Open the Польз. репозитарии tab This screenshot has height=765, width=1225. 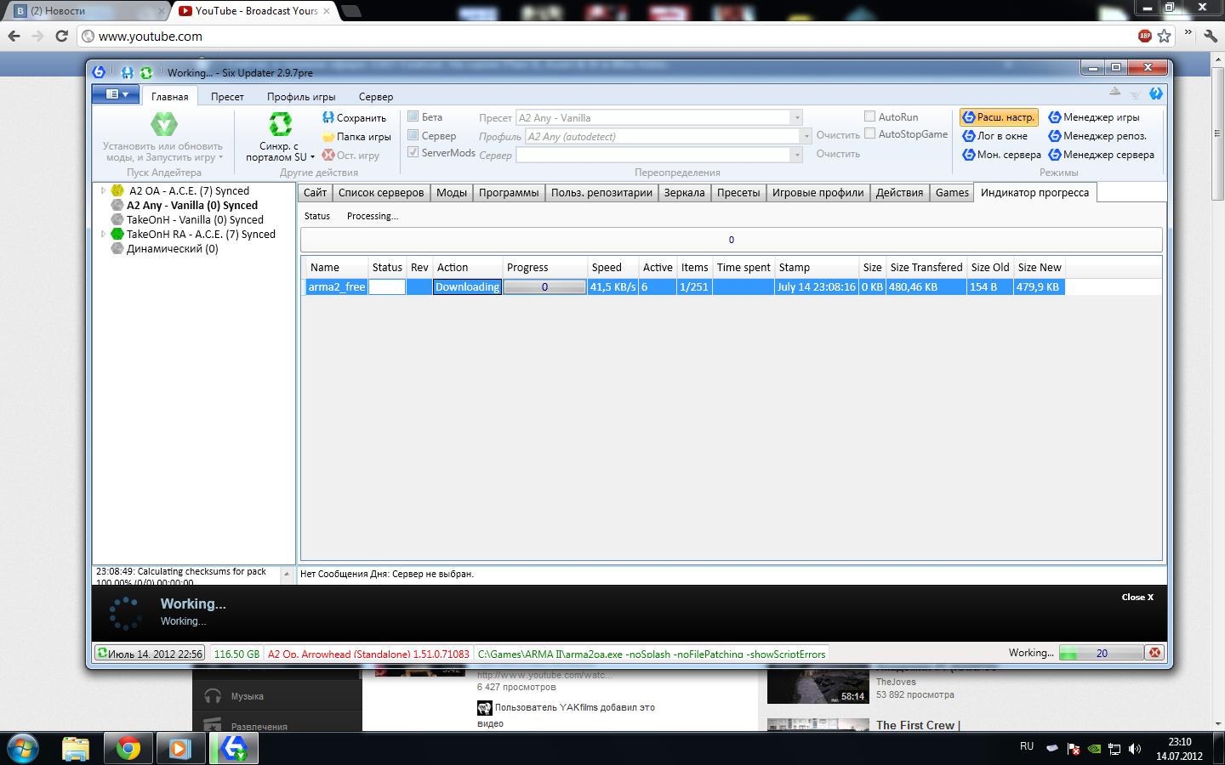601,193
